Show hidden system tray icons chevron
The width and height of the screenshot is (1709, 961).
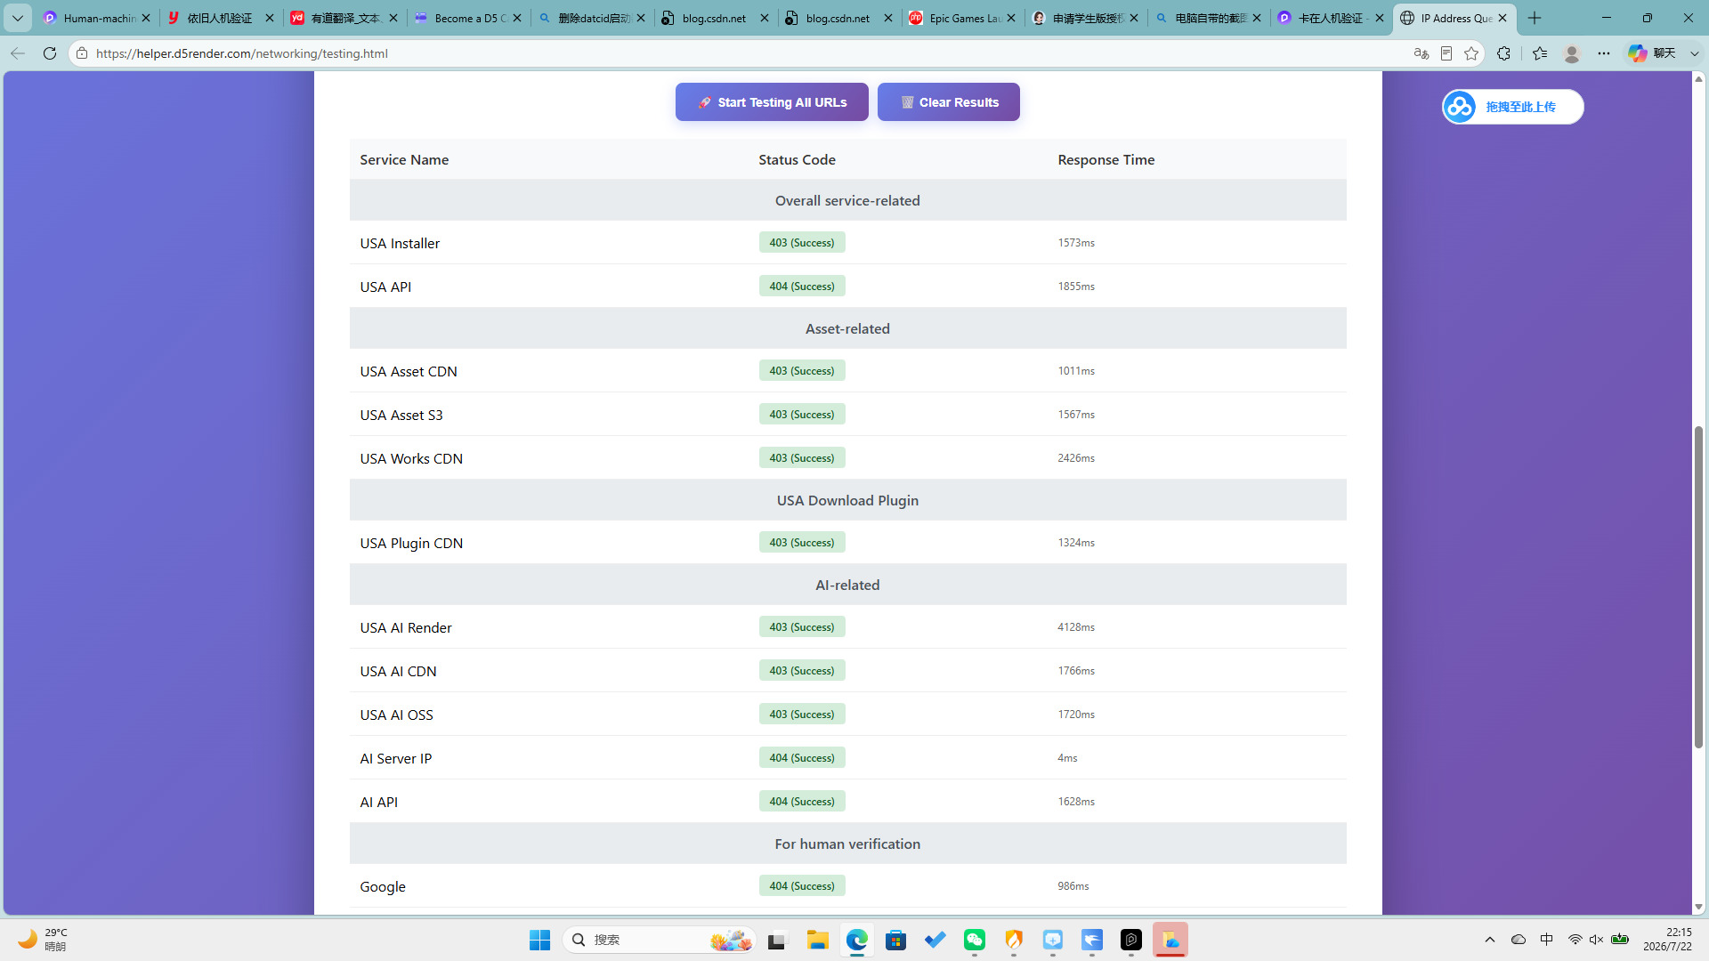[x=1490, y=940]
